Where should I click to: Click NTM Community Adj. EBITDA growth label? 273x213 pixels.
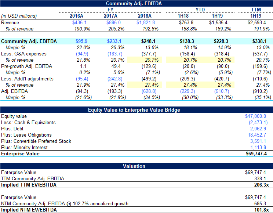tap(65, 204)
